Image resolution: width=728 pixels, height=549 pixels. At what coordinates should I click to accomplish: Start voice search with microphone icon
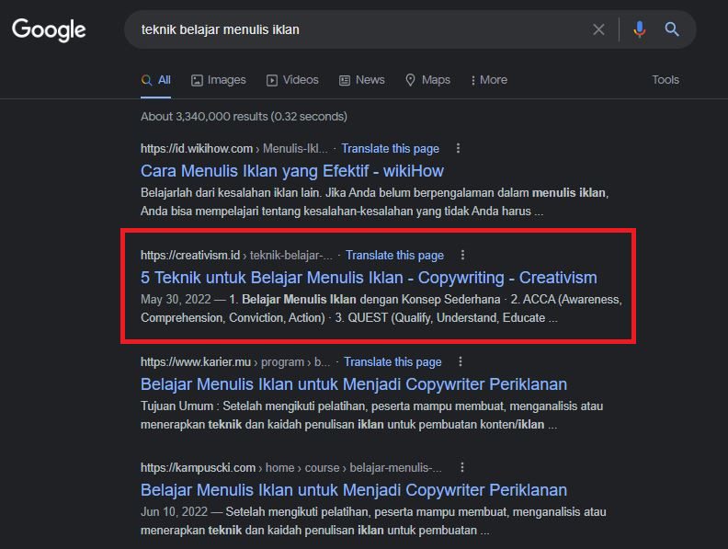point(640,29)
